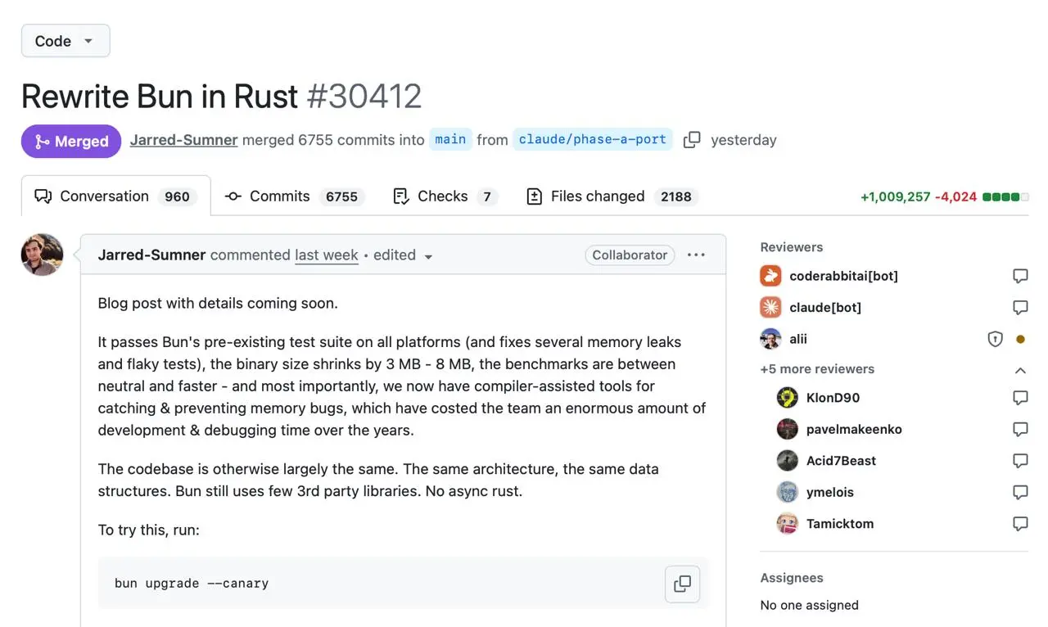Screen dimensions: 1048x627
Task: View KlonD90 review comment icon
Action: coord(1020,398)
